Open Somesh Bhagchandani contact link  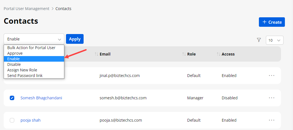click(x=41, y=98)
